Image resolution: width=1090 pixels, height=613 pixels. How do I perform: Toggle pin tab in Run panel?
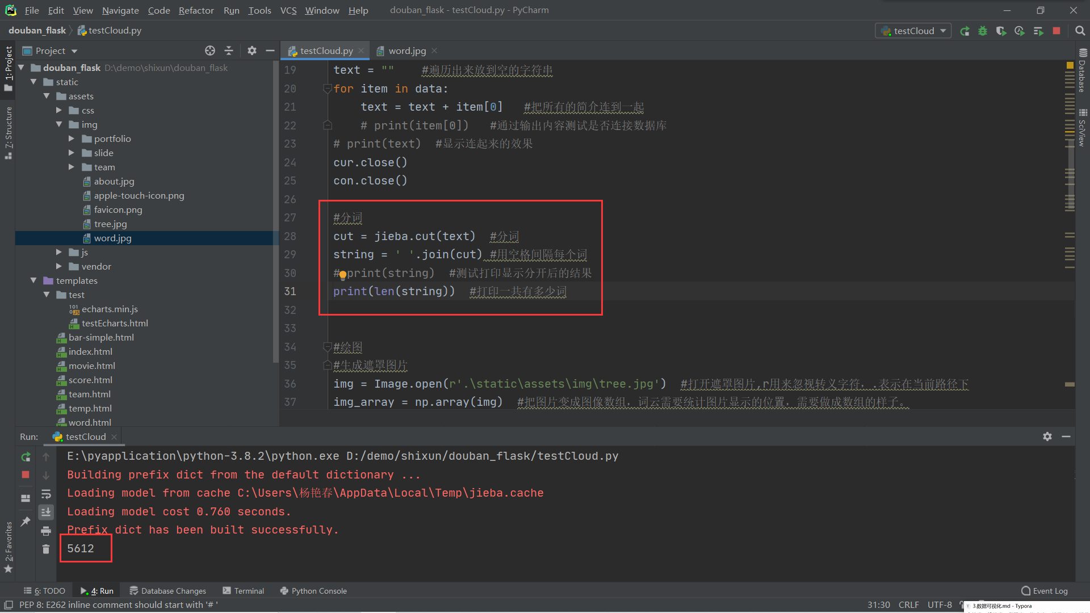tap(26, 521)
